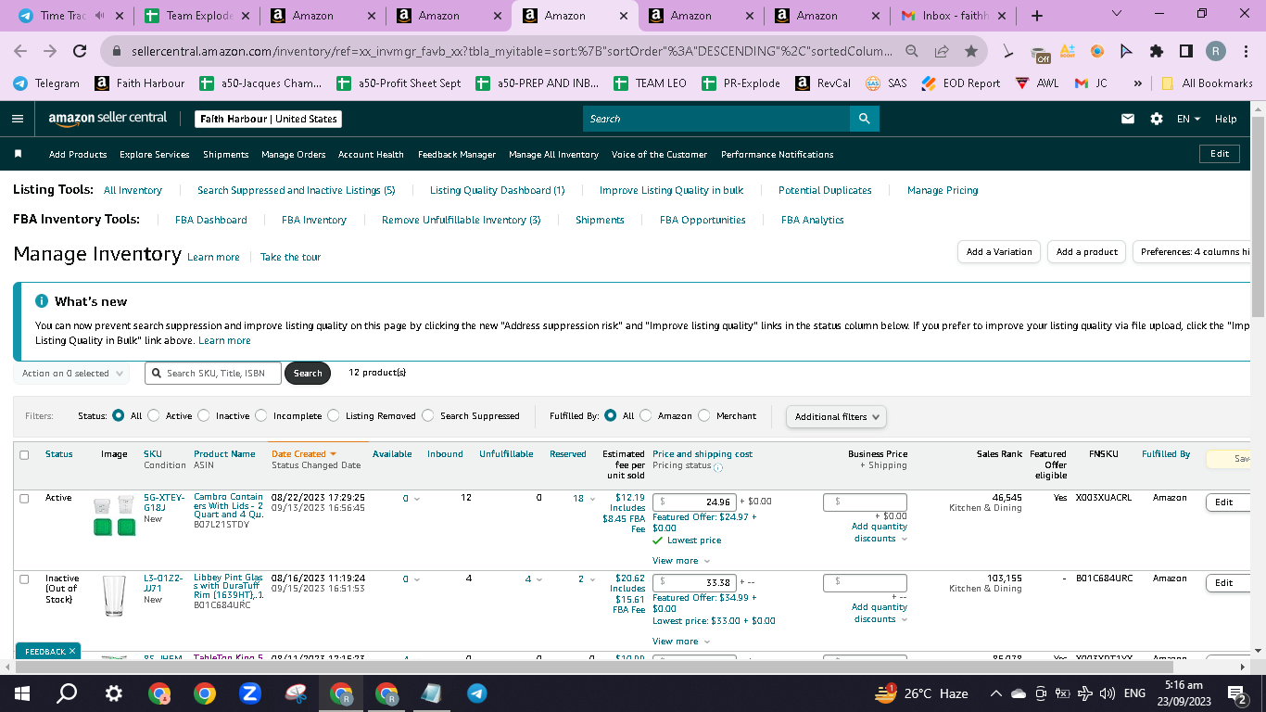This screenshot has width=1266, height=712.
Task: Open the Chrome extensions puzzle icon
Action: [x=1157, y=51]
